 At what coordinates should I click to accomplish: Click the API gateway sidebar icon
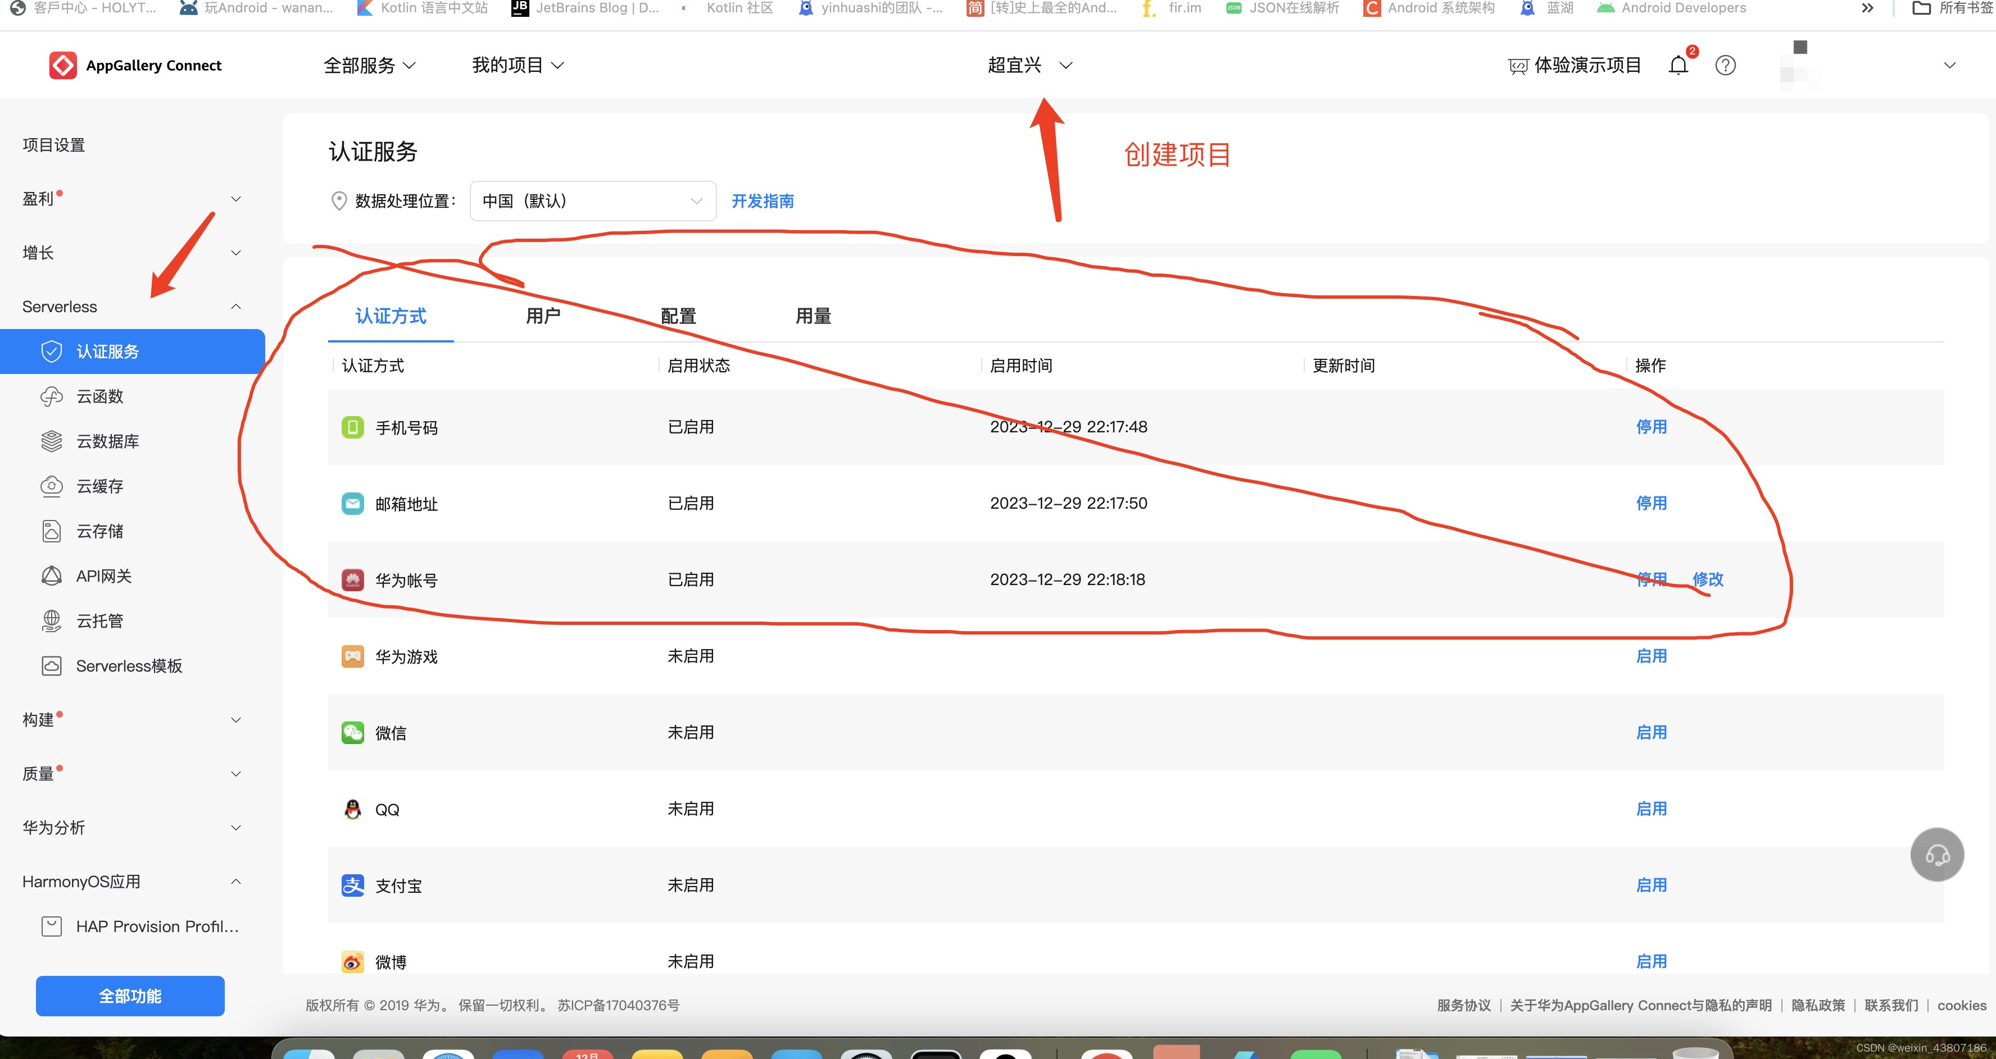(51, 576)
